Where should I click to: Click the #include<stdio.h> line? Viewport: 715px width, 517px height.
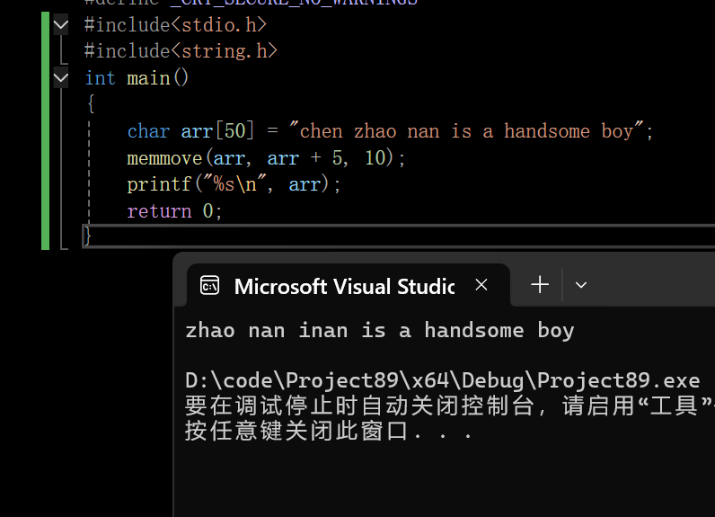[x=175, y=24]
